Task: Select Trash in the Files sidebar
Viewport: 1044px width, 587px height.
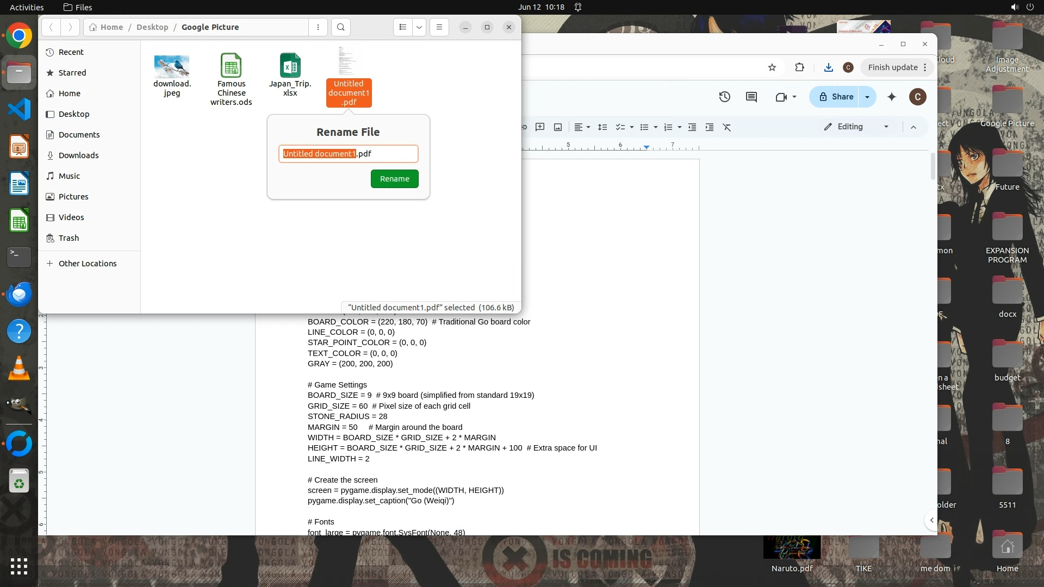Action: pos(69,238)
